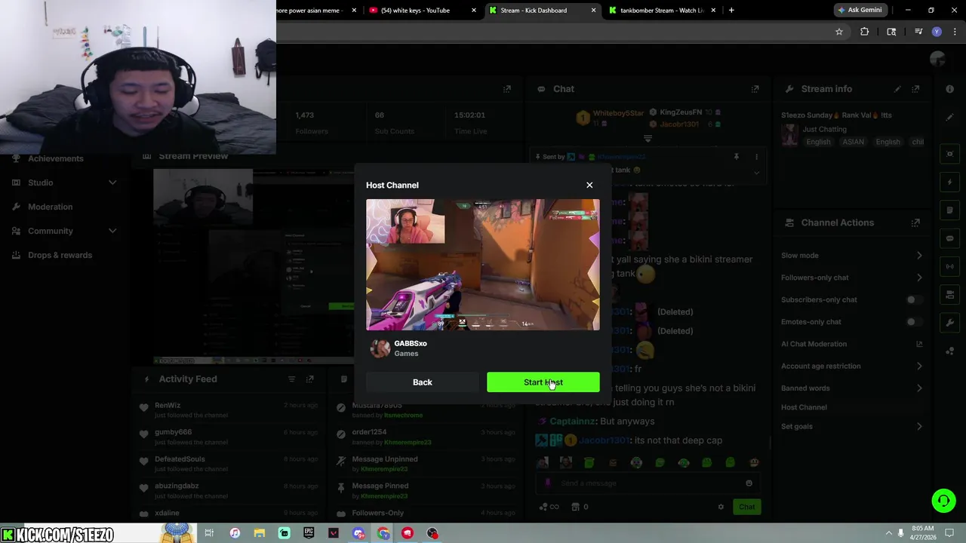Click the broadcast signal icon in the right sidebar
966x543 pixels.
point(949,266)
